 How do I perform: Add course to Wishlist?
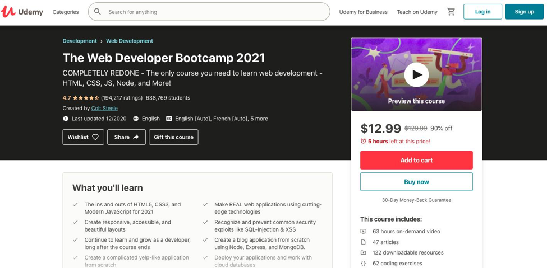pos(84,137)
